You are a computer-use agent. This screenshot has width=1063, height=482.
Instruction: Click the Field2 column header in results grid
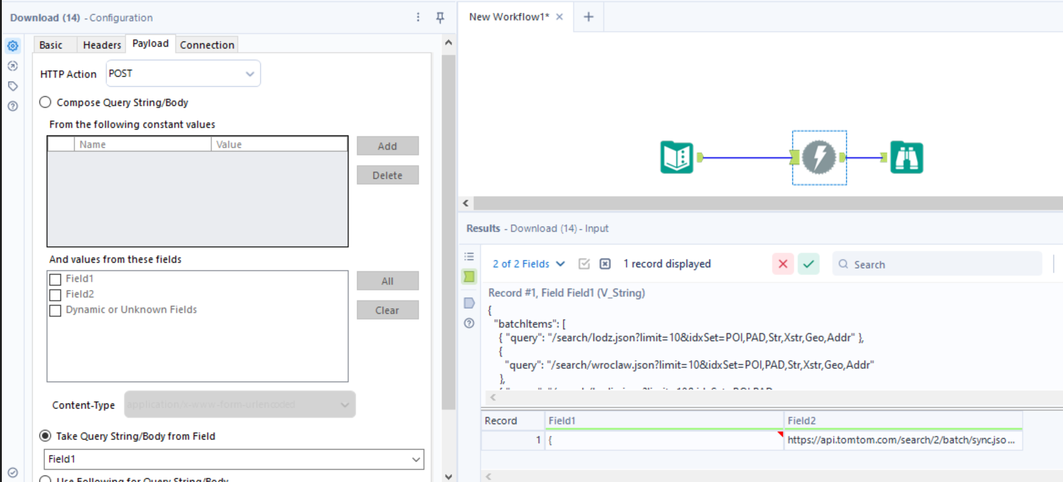click(x=904, y=421)
